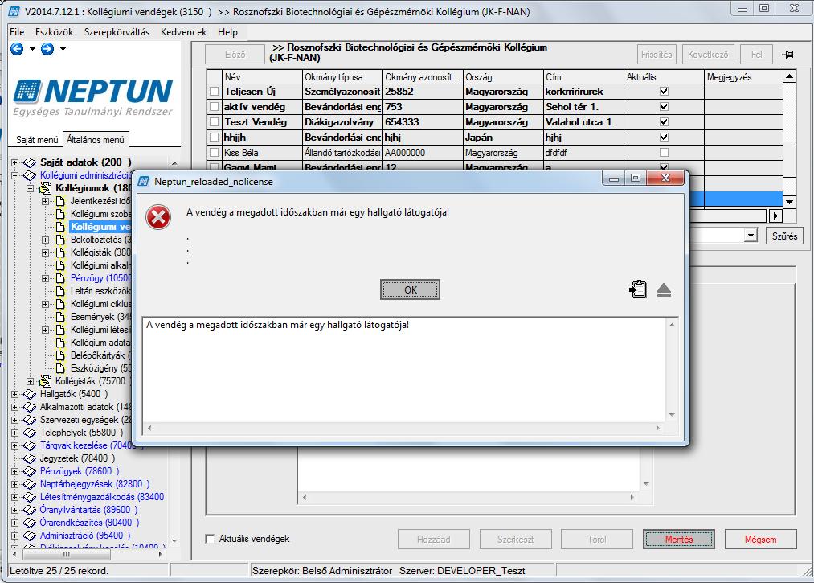Click inside the dialog's message details text box
The image size is (814, 583).
(x=404, y=370)
